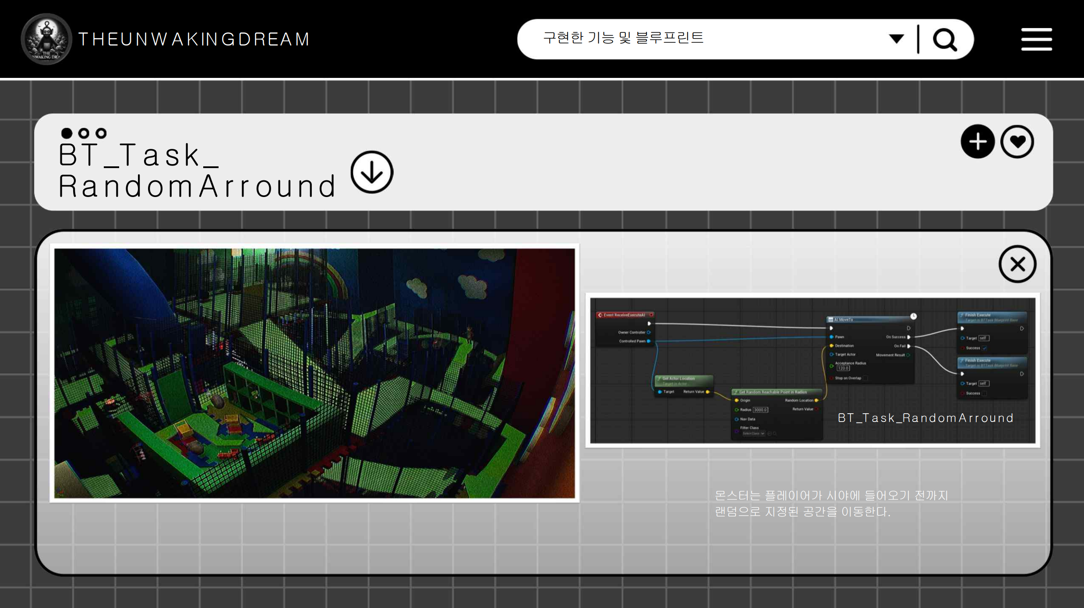Viewport: 1084px width, 608px height.
Task: Click the heart favorite icon
Action: click(x=1017, y=141)
